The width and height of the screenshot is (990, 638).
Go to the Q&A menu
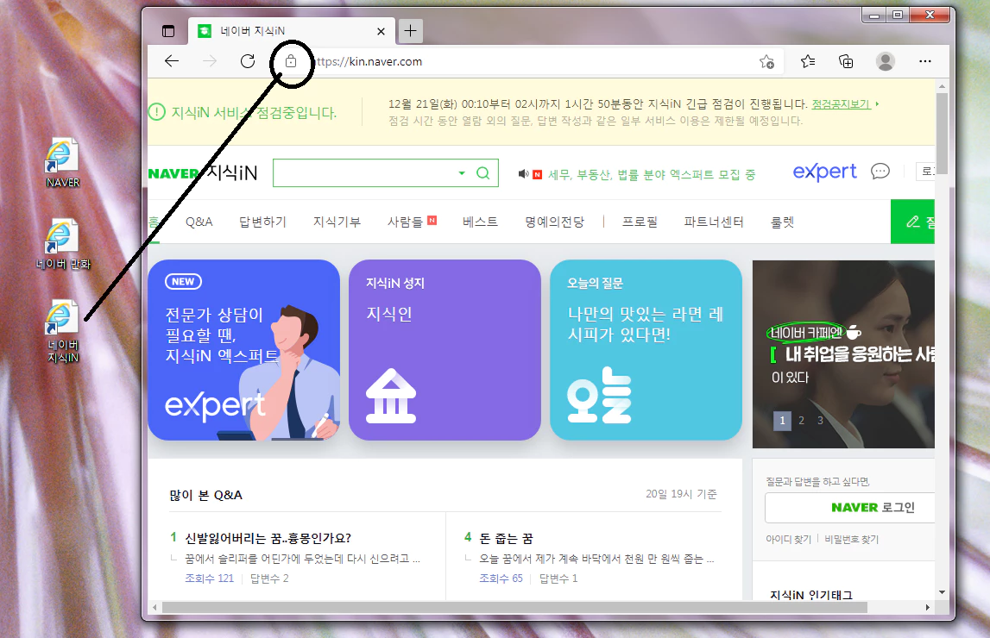199,222
